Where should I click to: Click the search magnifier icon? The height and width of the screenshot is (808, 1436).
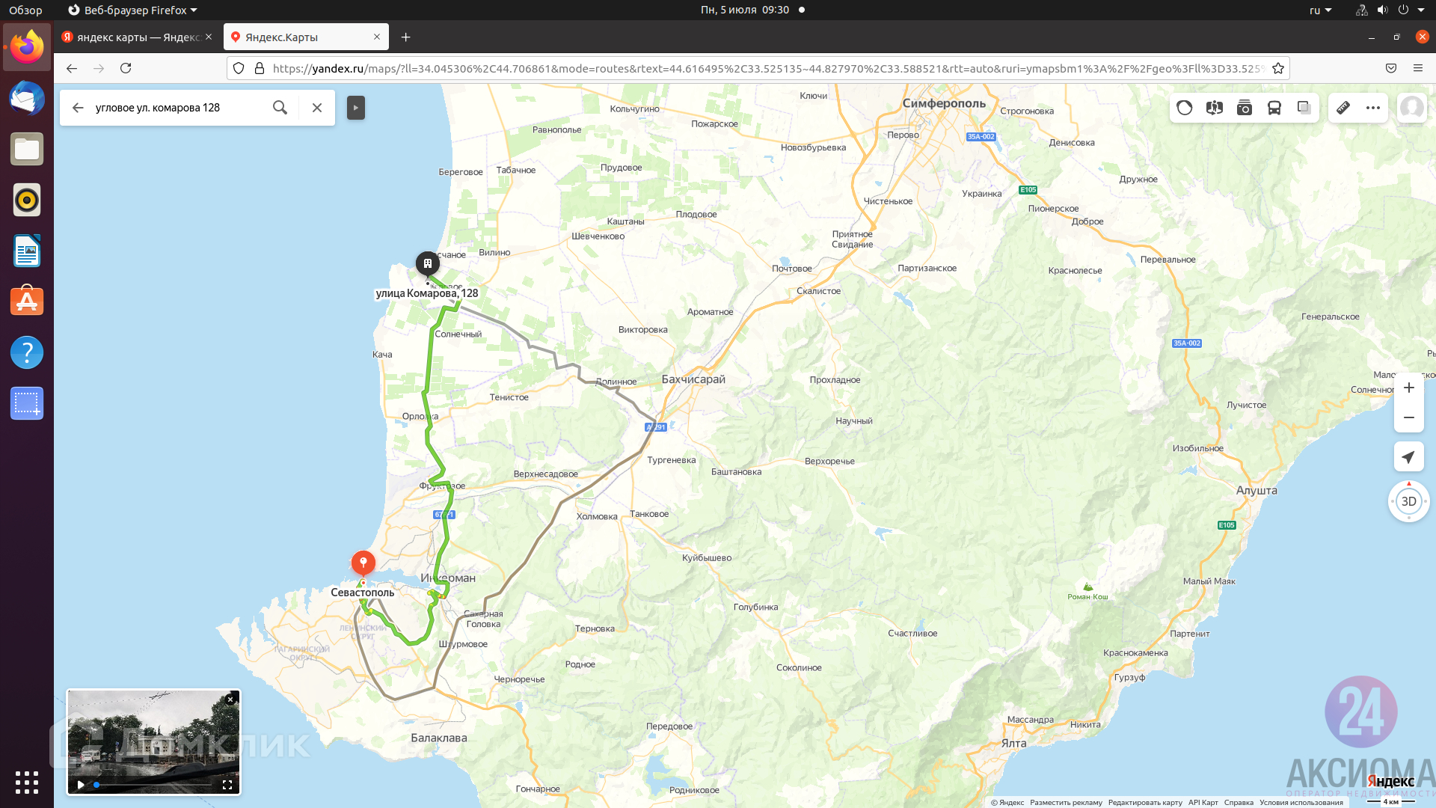tap(280, 108)
